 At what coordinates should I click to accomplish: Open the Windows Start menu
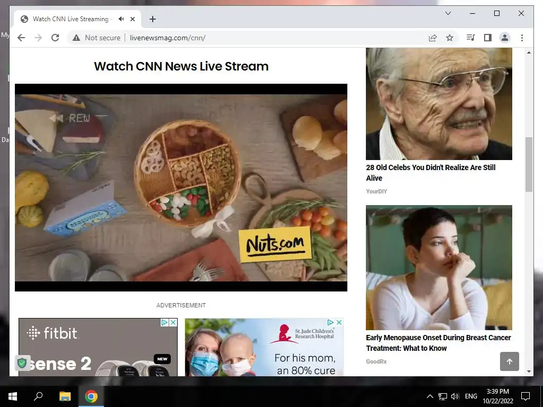(x=13, y=396)
